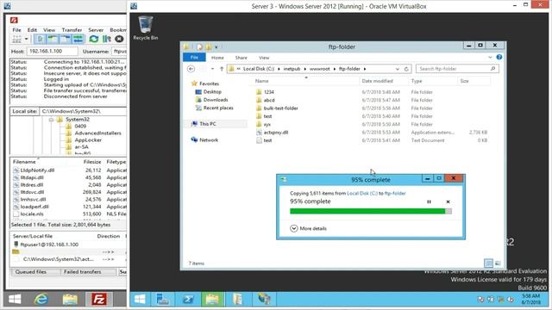Open FileZilla File menu
This screenshot has width=552, height=310.
click(16, 30)
